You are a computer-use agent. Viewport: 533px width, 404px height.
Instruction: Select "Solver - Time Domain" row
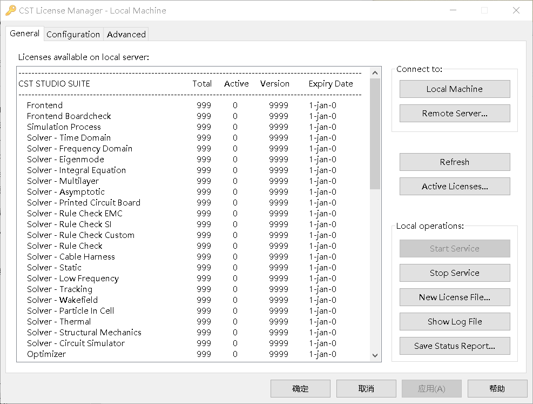click(181, 138)
